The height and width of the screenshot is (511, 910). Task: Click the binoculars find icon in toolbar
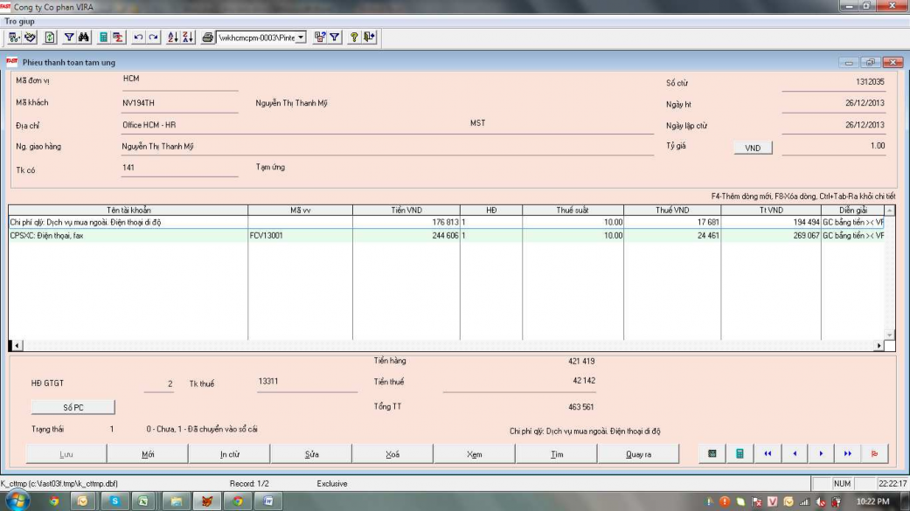84,38
